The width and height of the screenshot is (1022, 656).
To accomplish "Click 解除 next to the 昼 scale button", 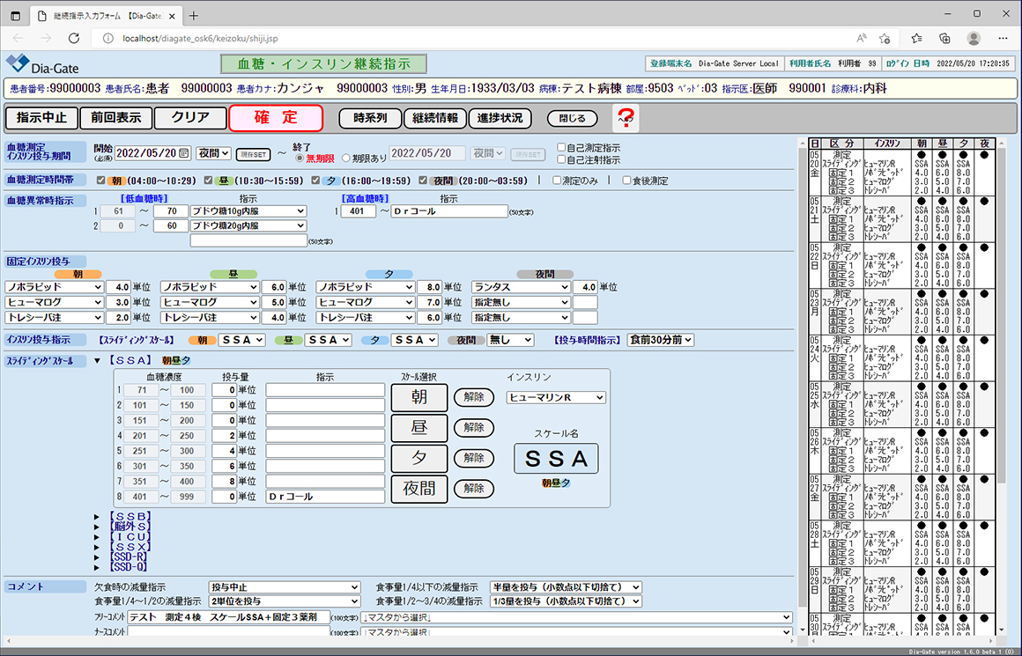I will (474, 427).
